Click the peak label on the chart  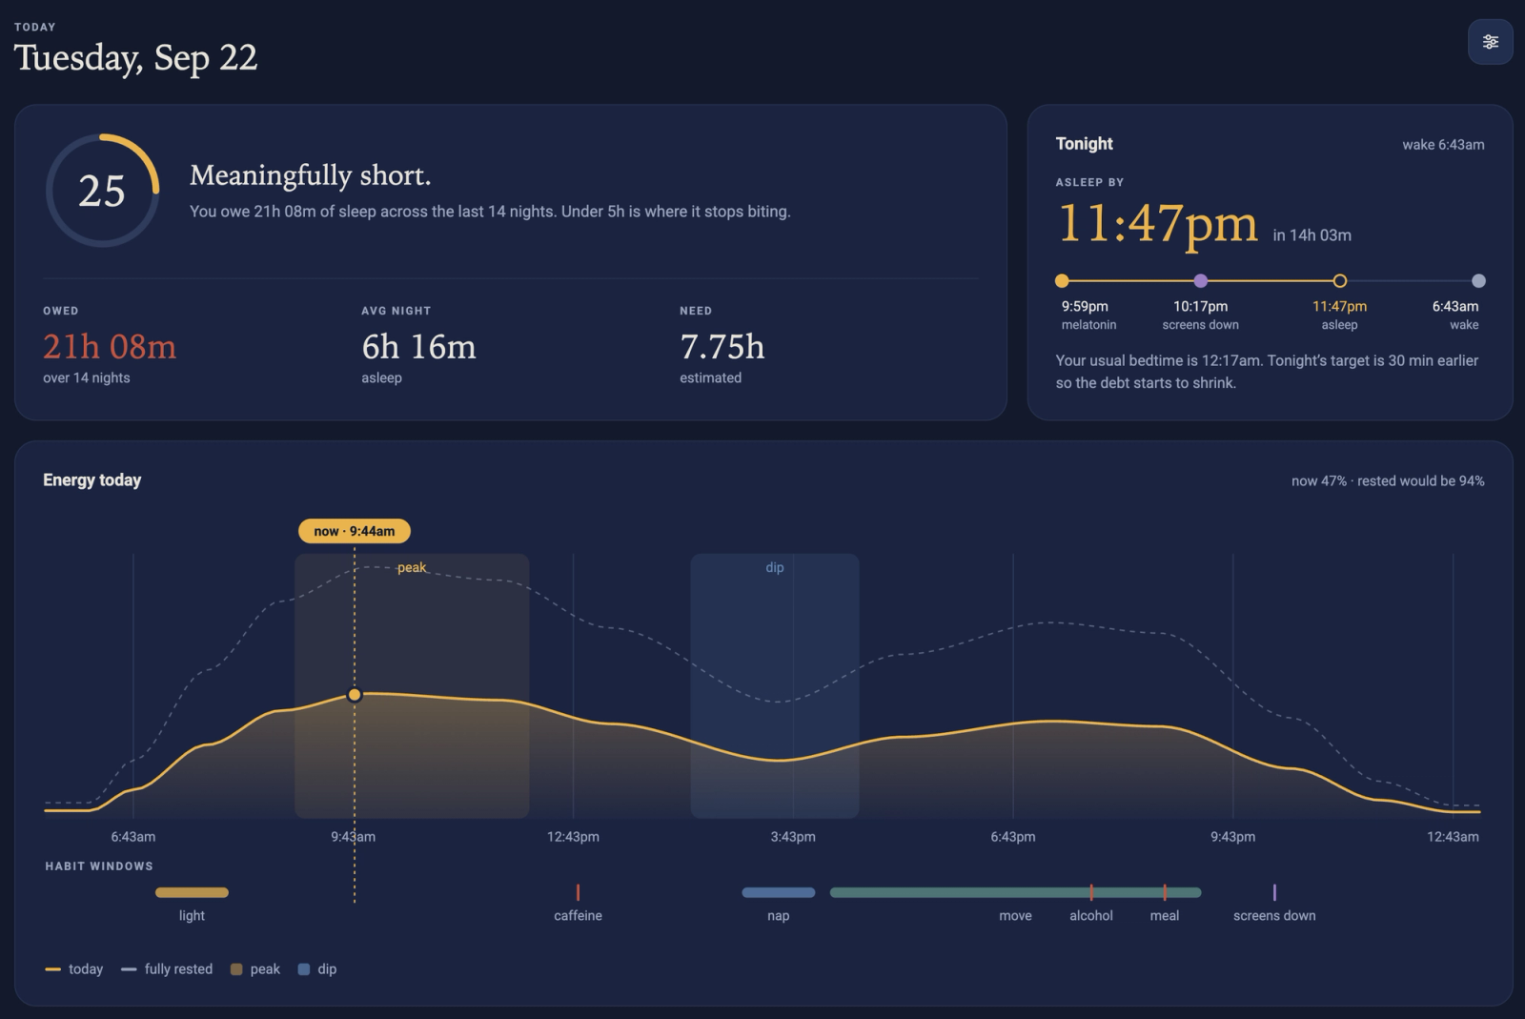click(412, 568)
